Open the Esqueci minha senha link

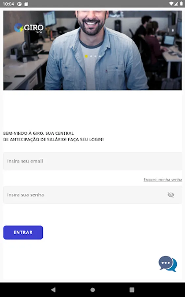pos(163,180)
